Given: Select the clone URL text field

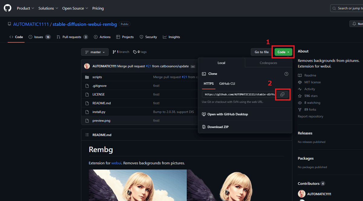Looking at the screenshot, I should pos(239,94).
